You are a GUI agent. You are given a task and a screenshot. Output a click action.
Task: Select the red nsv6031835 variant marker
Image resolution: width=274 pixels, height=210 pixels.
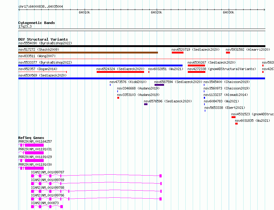tap(236, 124)
